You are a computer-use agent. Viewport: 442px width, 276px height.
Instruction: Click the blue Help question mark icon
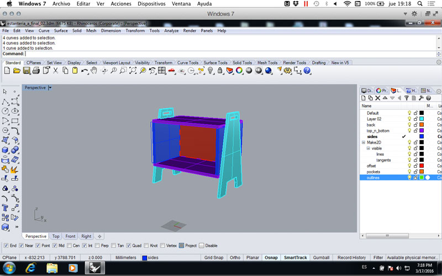(x=307, y=71)
